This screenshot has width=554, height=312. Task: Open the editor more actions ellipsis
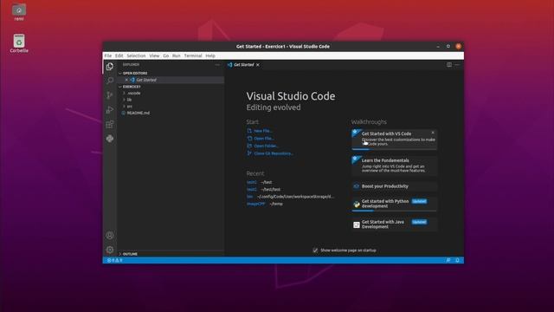[457, 65]
